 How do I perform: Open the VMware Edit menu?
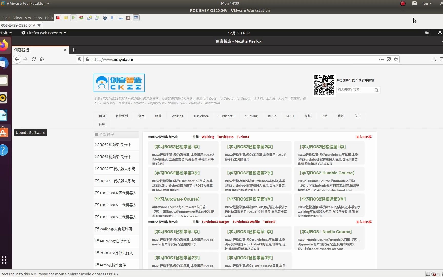[x=7, y=18]
